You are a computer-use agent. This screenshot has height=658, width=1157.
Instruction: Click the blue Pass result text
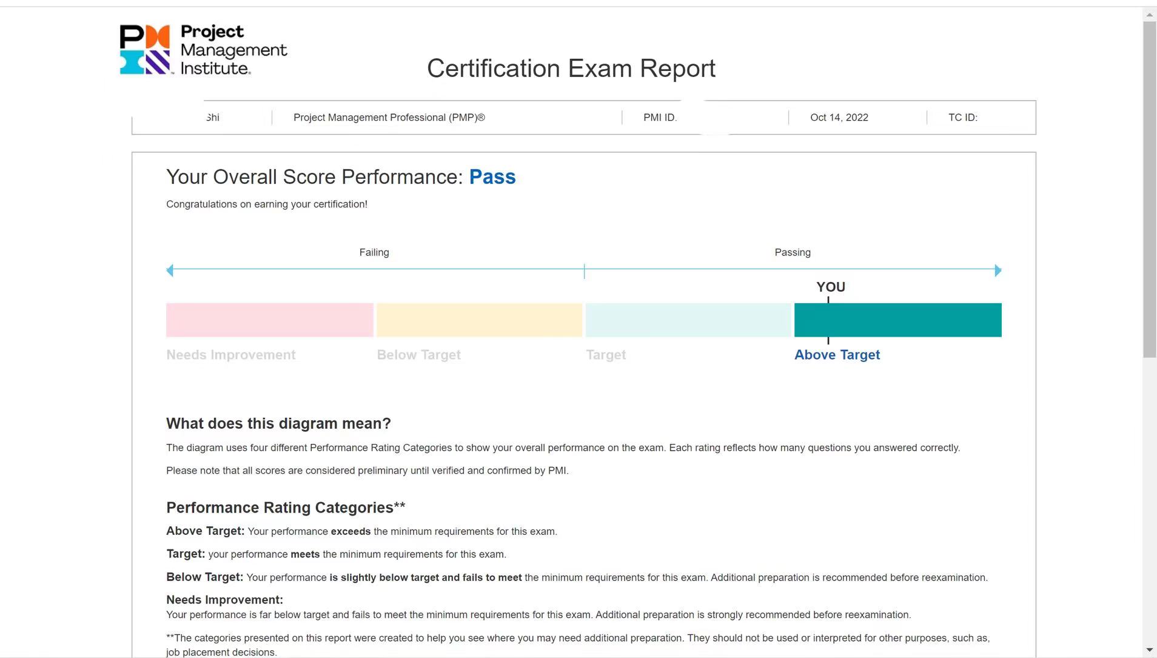tap(492, 177)
